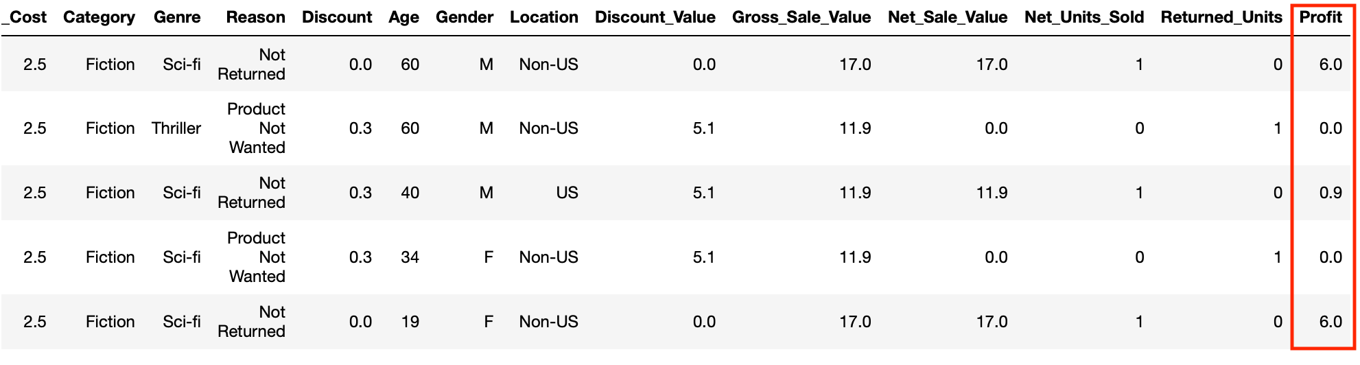Click the US location cell
Screen dimensions: 1360x365
[x=567, y=193]
